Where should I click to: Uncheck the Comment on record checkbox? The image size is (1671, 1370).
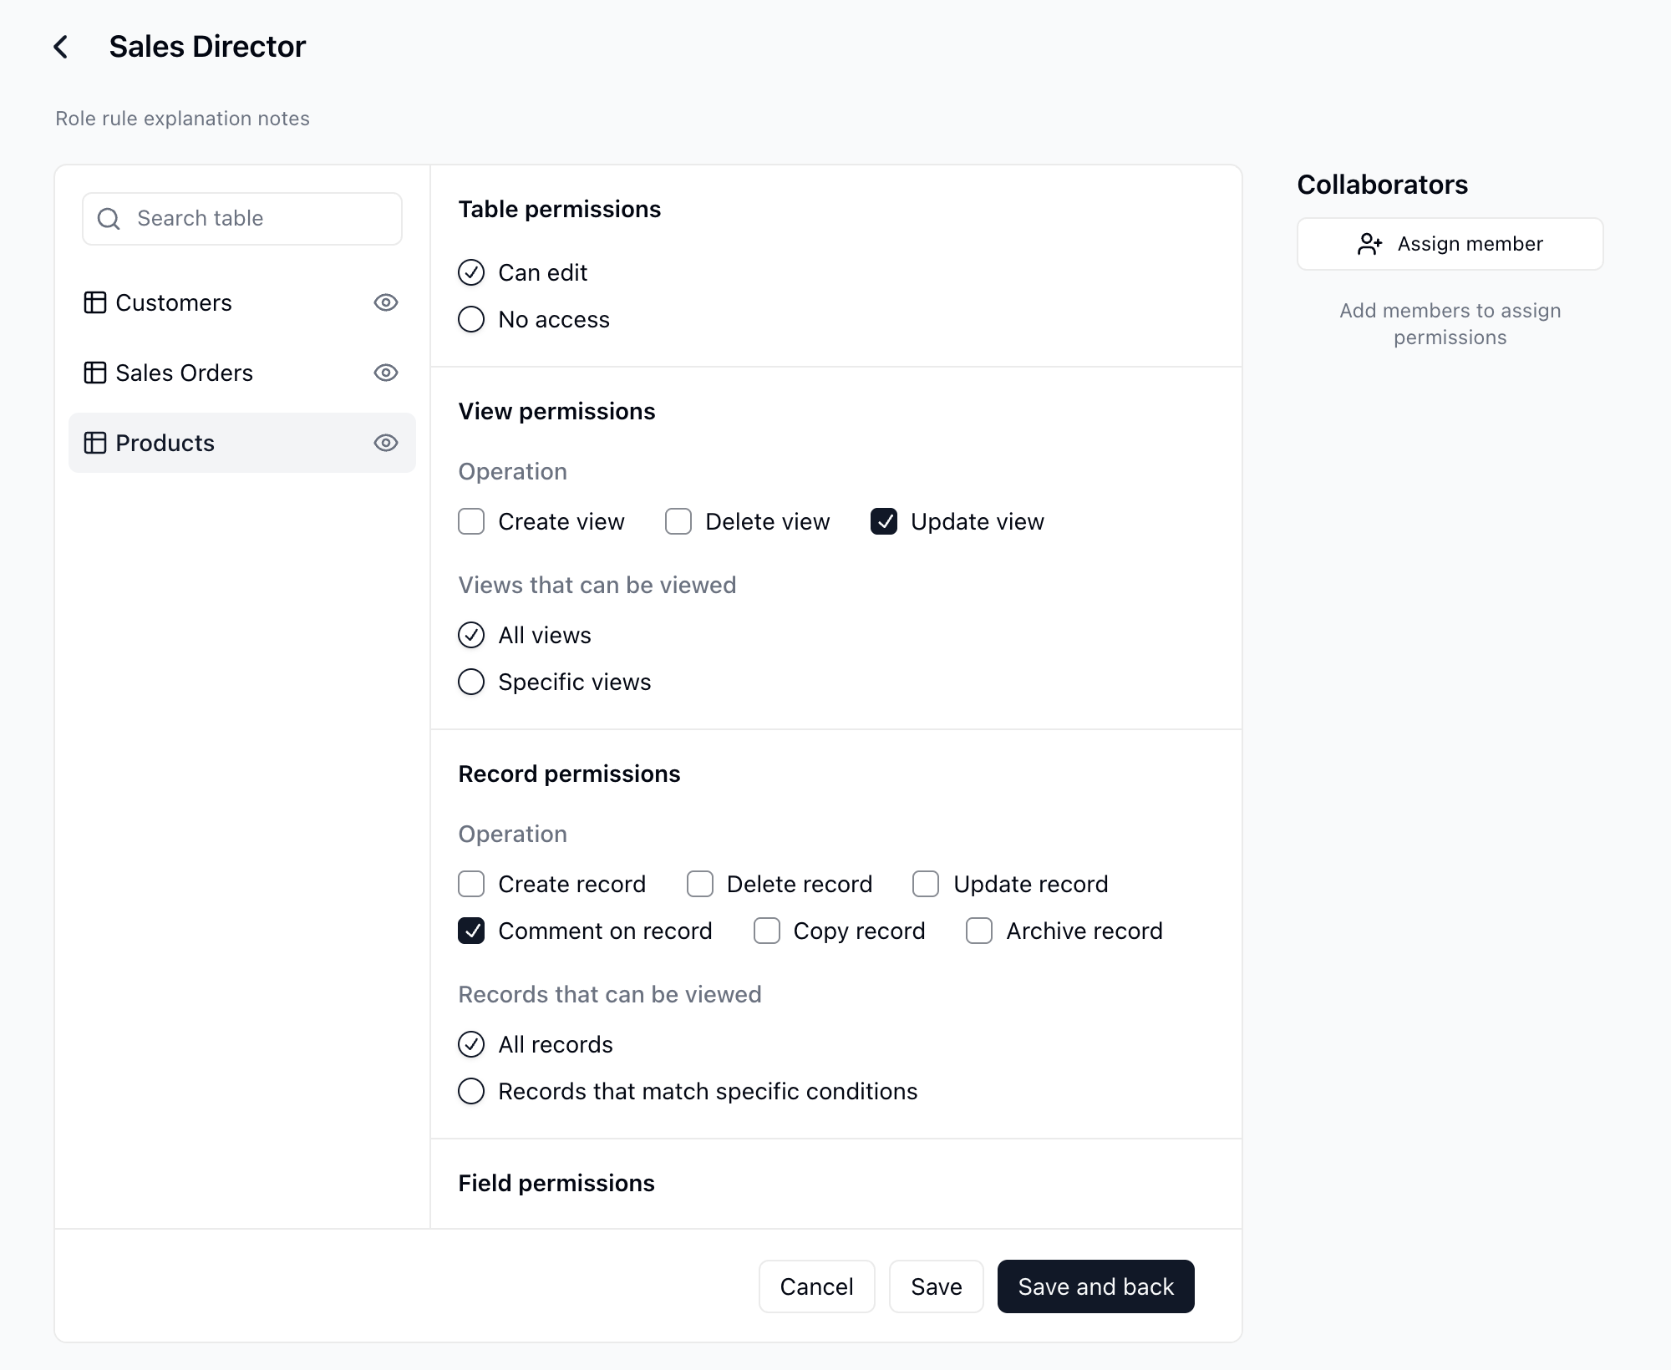471,931
